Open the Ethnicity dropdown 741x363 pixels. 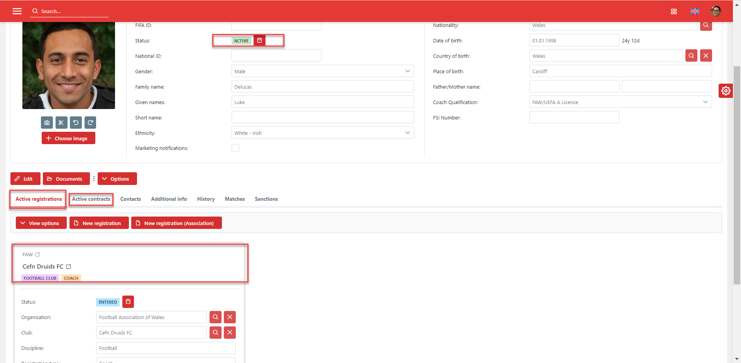pos(322,133)
